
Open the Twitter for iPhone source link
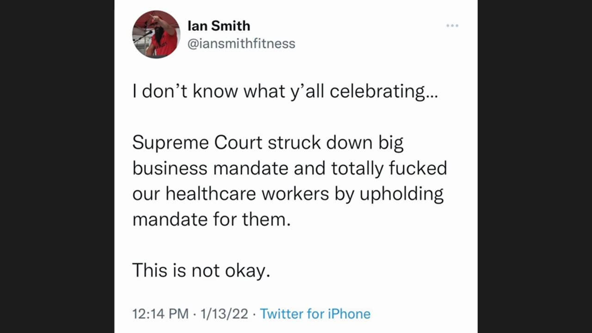tap(315, 314)
